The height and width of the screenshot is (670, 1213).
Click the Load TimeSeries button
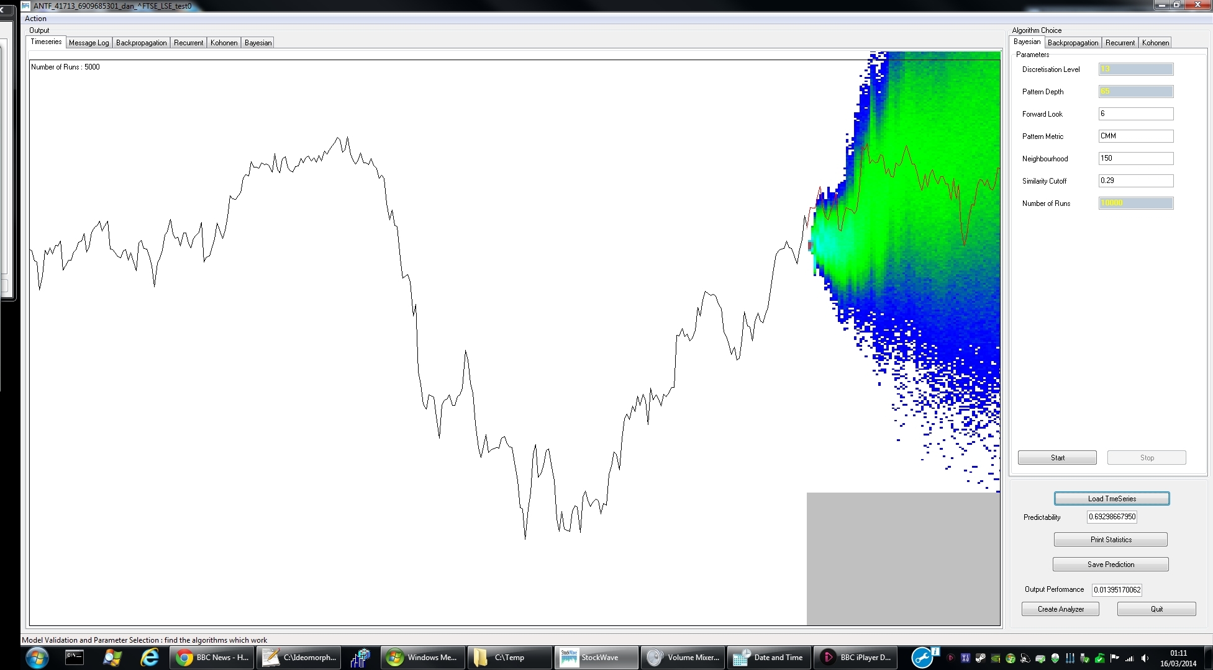tap(1111, 499)
